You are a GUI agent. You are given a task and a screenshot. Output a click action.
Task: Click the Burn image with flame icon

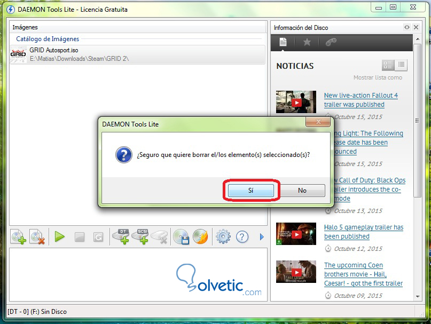(x=201, y=236)
